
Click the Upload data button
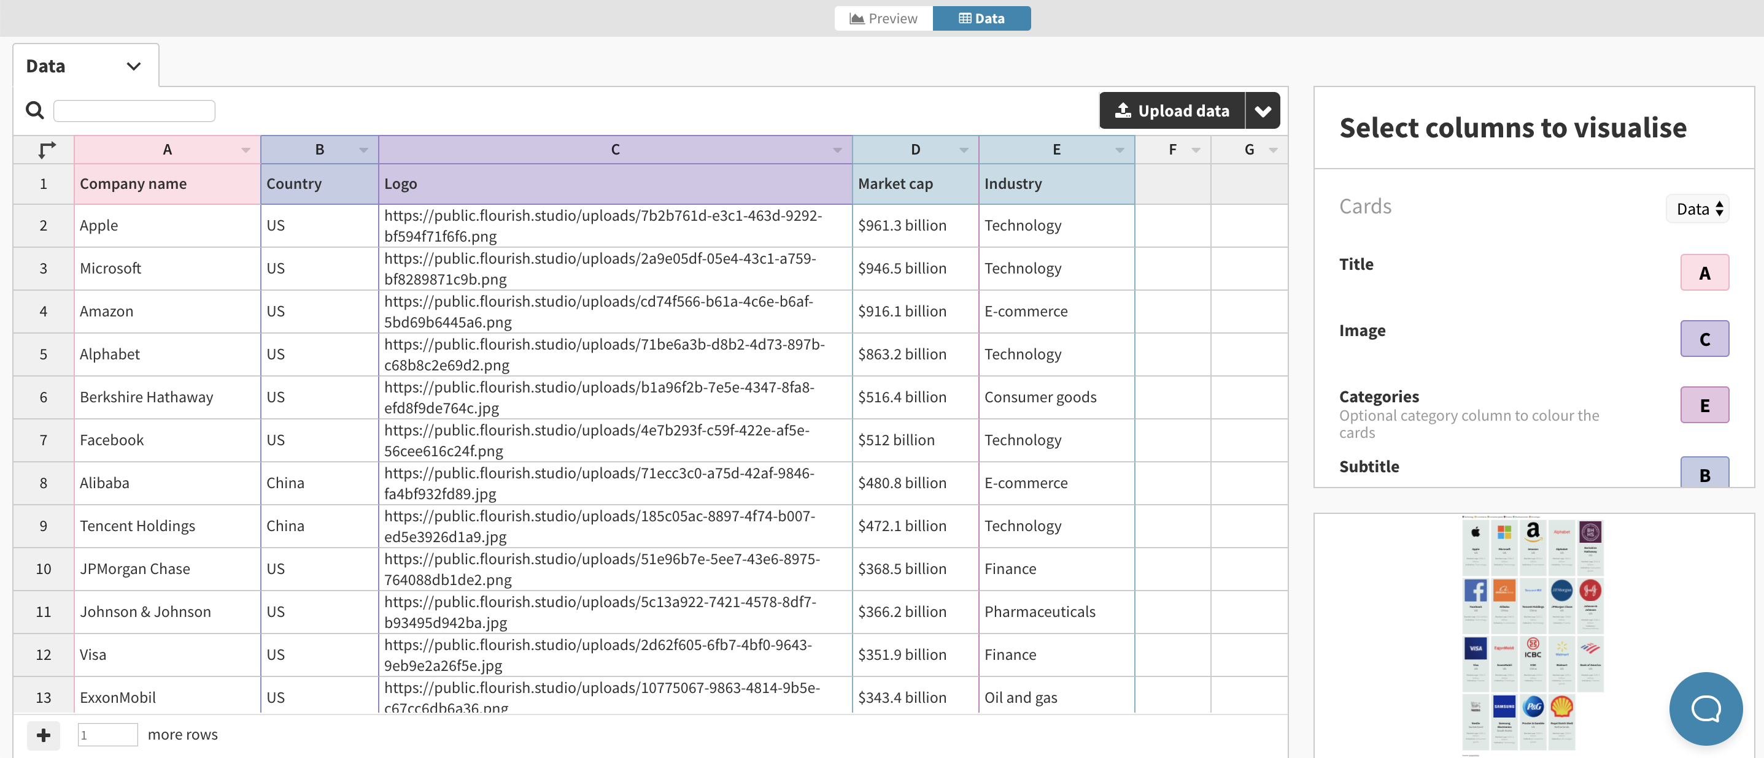pyautogui.click(x=1172, y=111)
